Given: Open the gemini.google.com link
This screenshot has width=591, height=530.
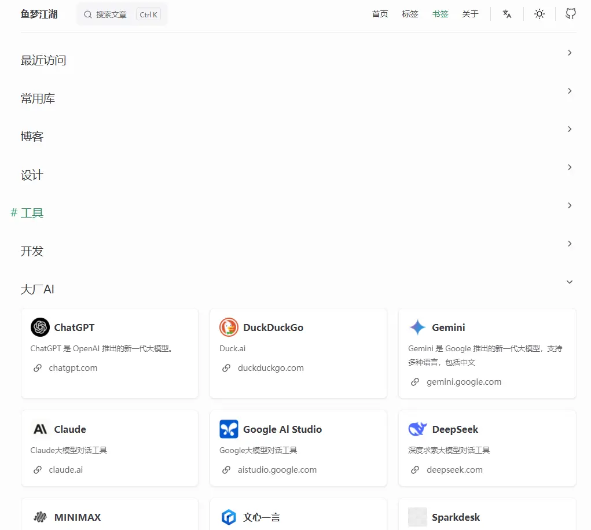Looking at the screenshot, I should (464, 382).
